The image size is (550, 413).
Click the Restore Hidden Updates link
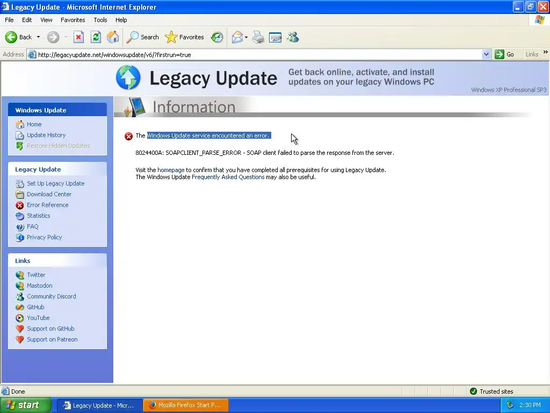tap(58, 146)
